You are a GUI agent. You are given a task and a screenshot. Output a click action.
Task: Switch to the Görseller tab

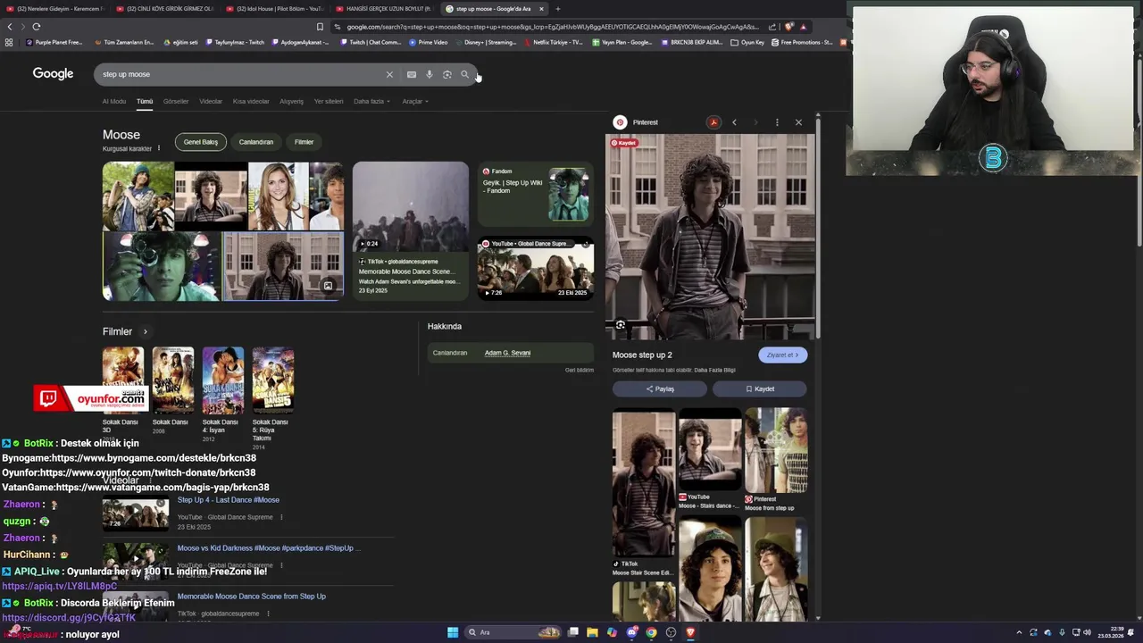coord(176,101)
